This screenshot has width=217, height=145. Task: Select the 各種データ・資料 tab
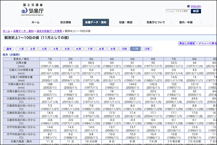[x=96, y=22]
